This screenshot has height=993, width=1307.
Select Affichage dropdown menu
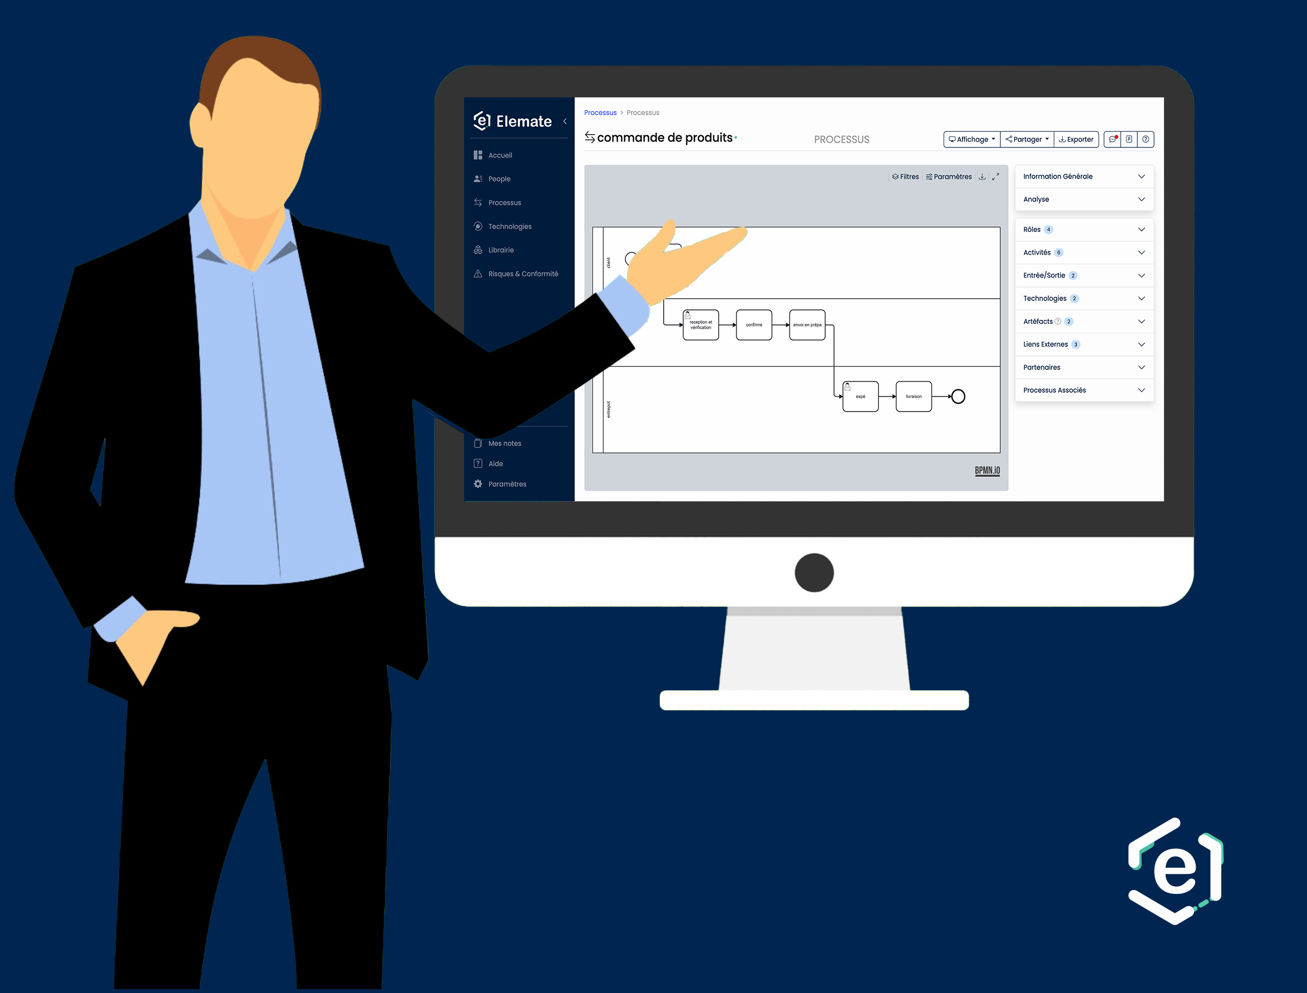971,139
